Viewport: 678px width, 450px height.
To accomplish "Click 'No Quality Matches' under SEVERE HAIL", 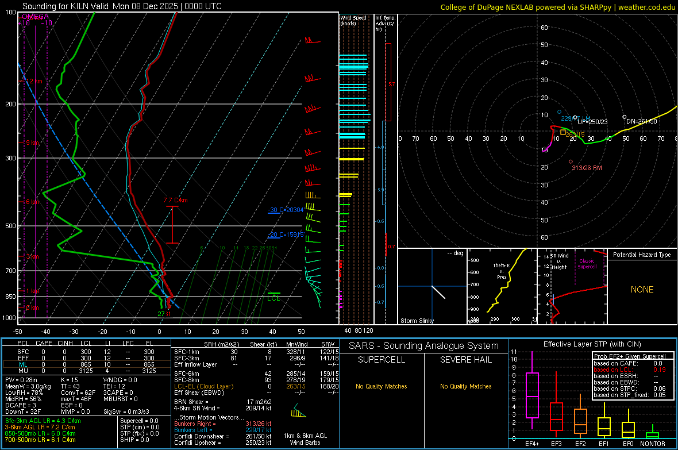I will pyautogui.click(x=465, y=386).
